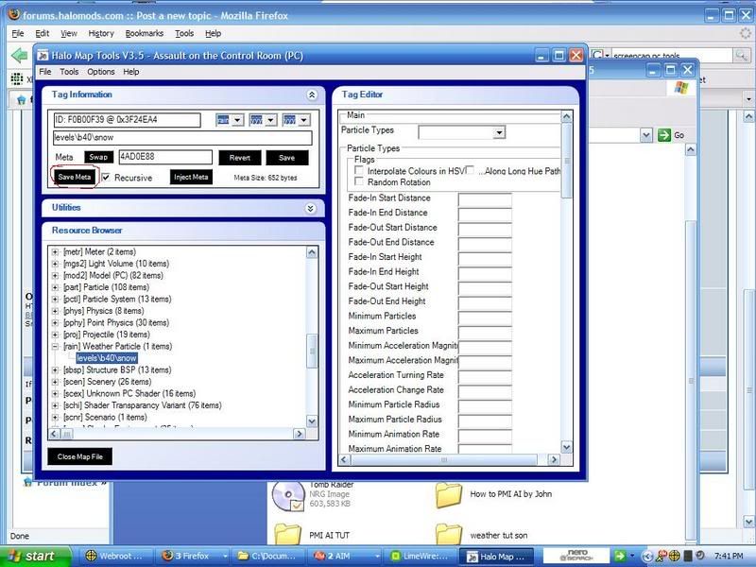Click the How to PMI AI by John folder
This screenshot has width=756, height=567.
coord(448,494)
